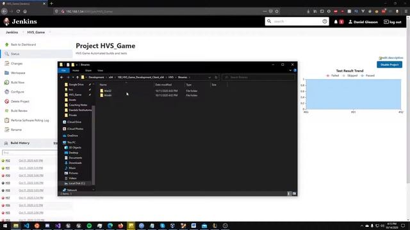Image resolution: width=410 pixels, height=230 pixels.
Task: Click the Changes notepad icon
Action: [x=7, y=63]
